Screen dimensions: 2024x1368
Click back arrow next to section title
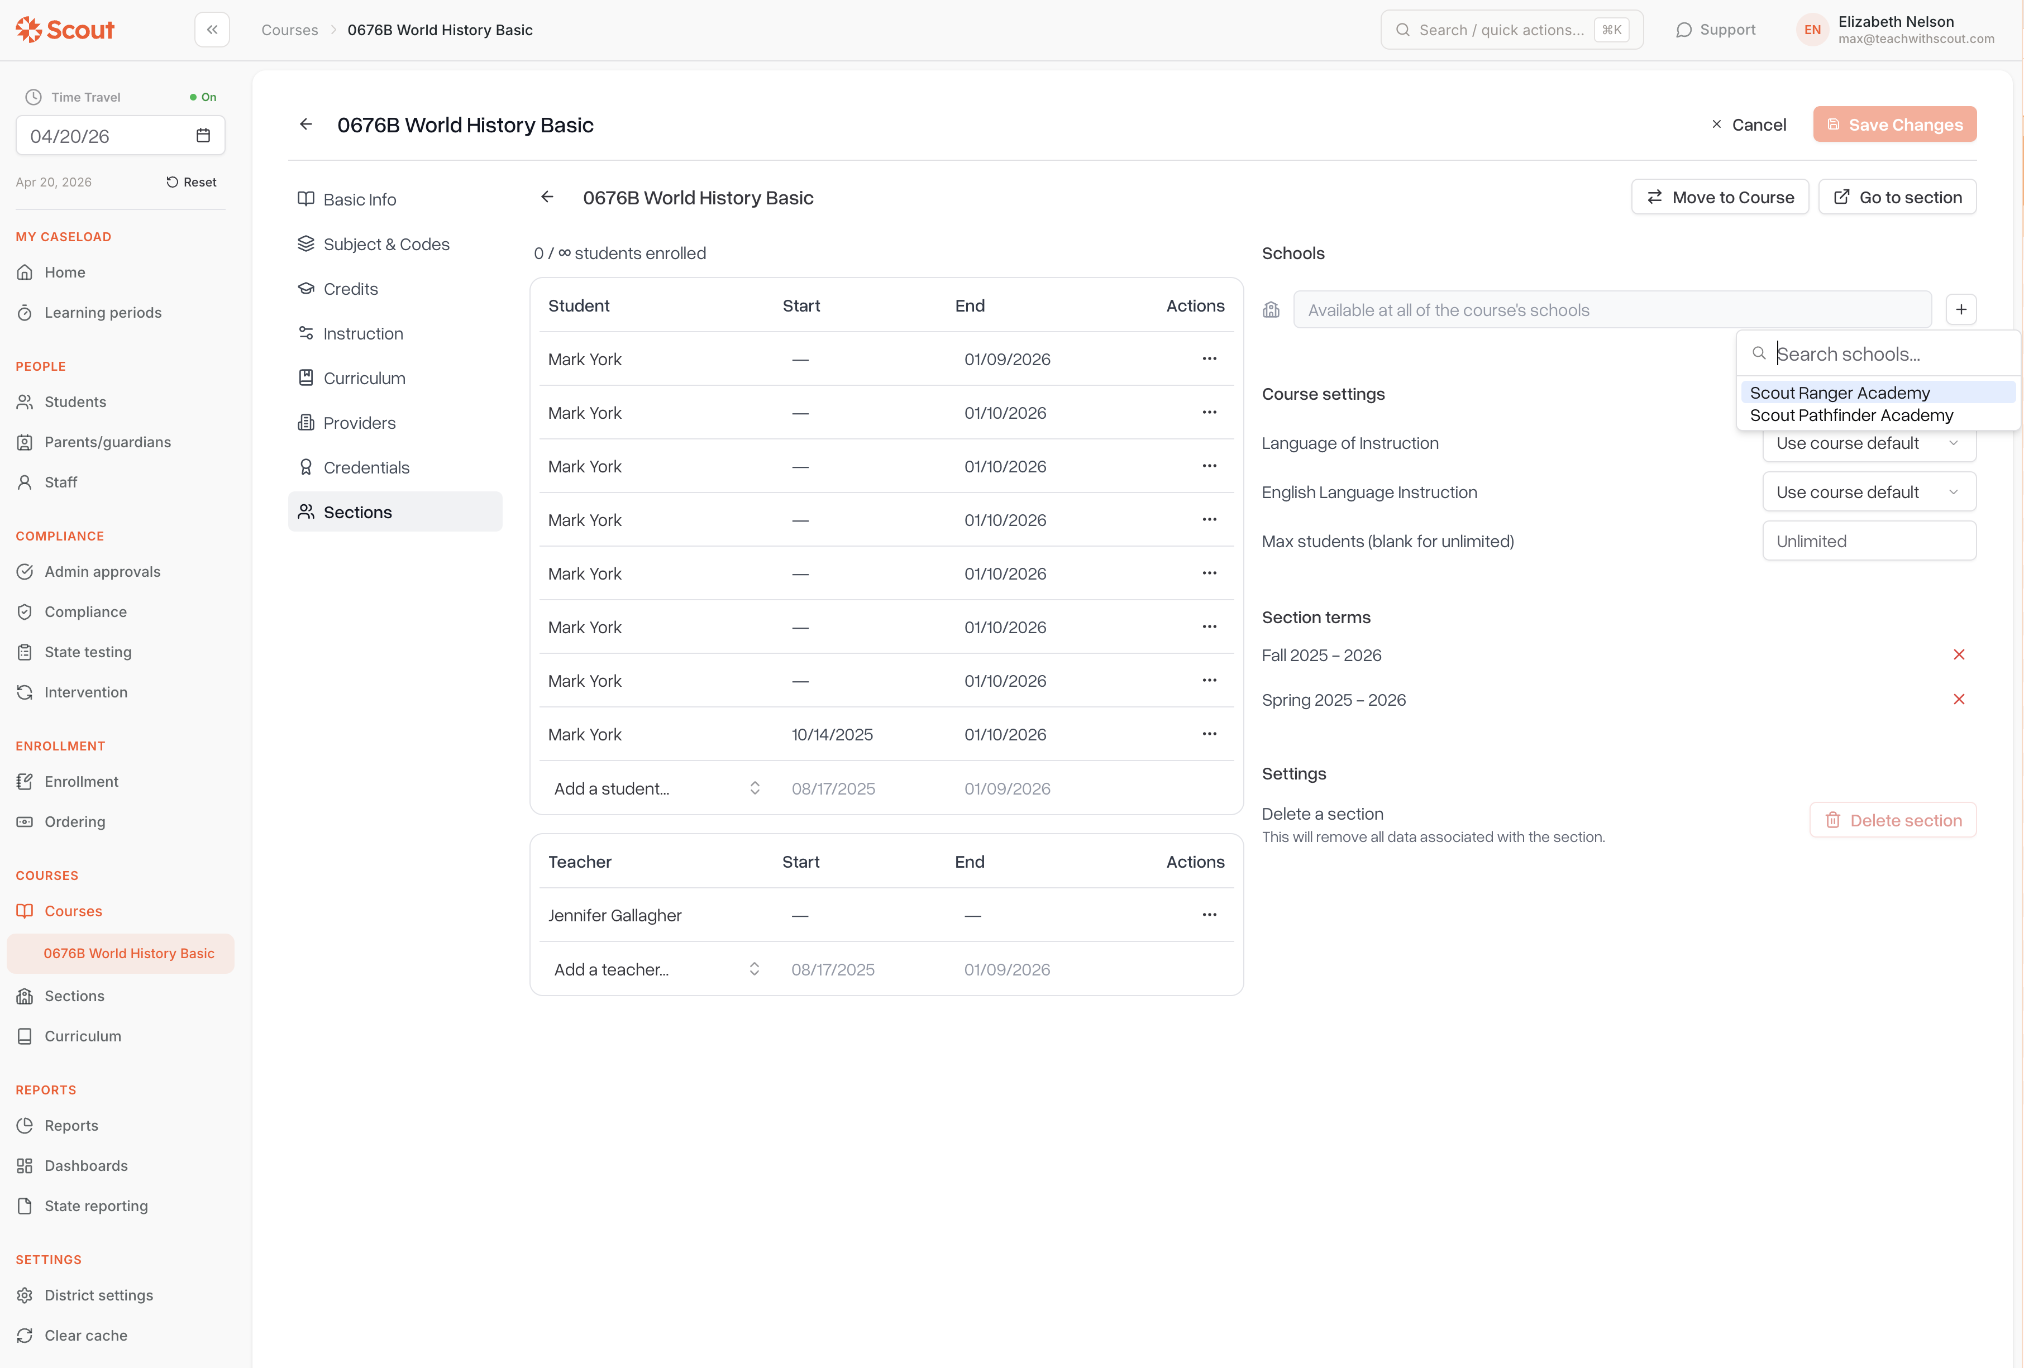(x=547, y=197)
